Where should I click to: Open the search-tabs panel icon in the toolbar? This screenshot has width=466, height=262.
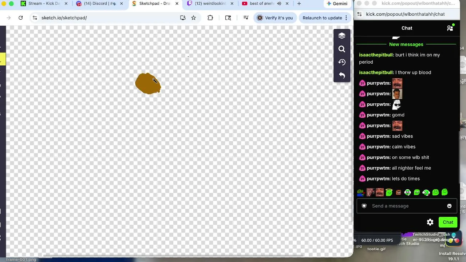click(x=228, y=18)
